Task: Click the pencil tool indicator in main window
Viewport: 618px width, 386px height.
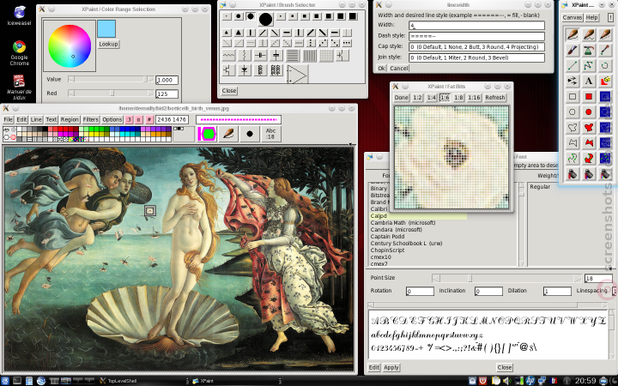Action: coord(228,134)
